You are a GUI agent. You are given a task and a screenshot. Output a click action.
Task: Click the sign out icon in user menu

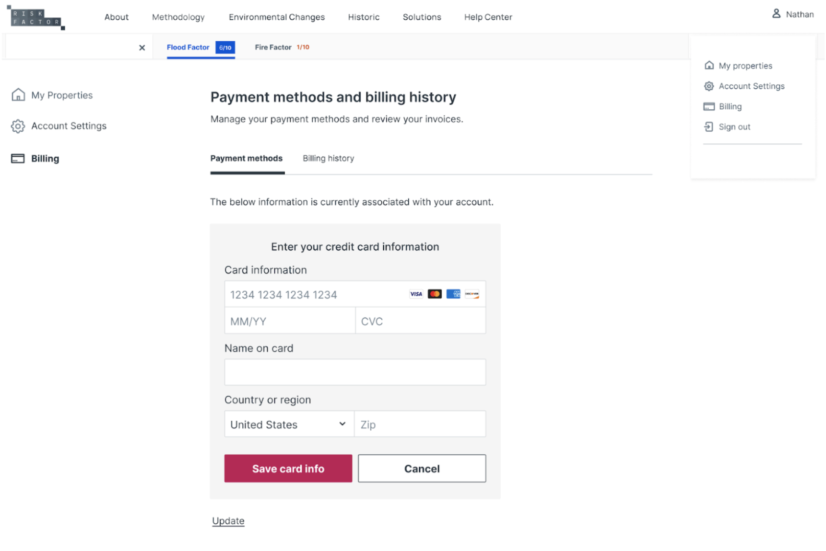tap(708, 126)
